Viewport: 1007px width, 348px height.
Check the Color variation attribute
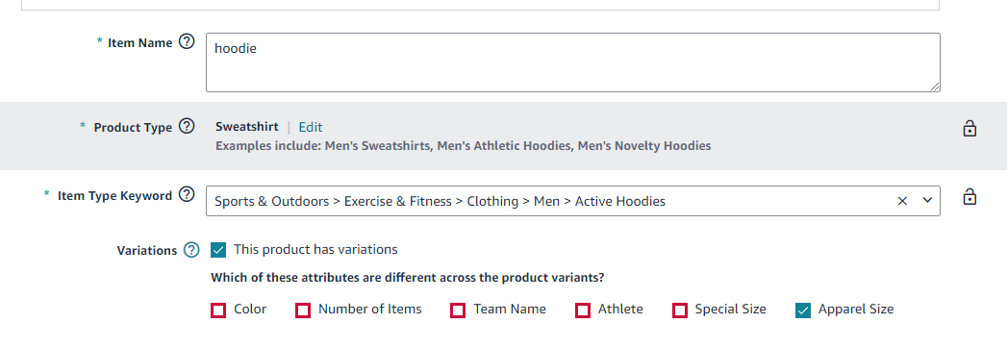[218, 311]
